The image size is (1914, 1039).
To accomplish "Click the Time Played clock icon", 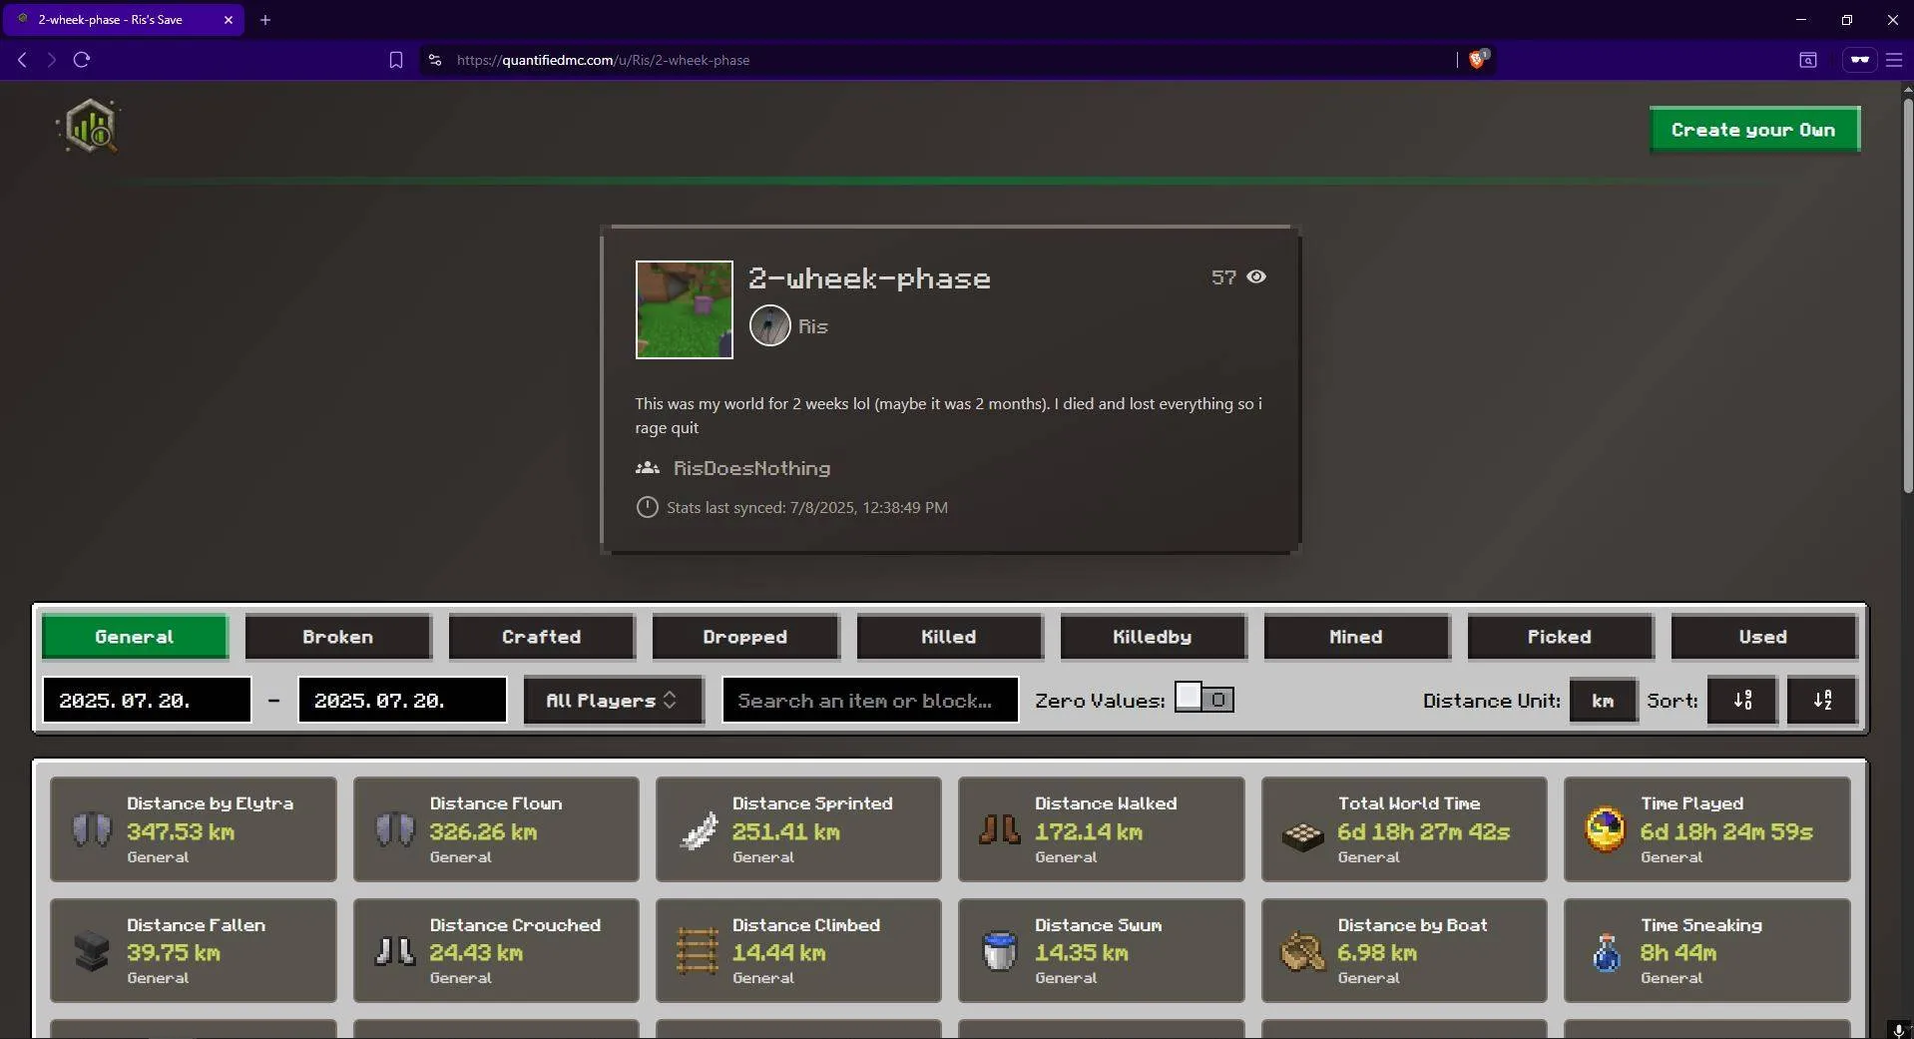I will (1605, 829).
